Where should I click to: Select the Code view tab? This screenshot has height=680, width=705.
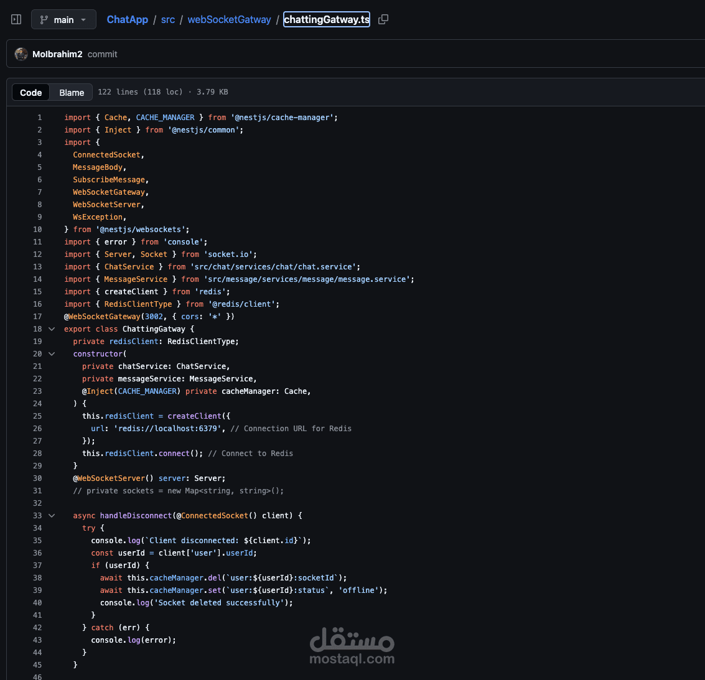click(x=30, y=92)
